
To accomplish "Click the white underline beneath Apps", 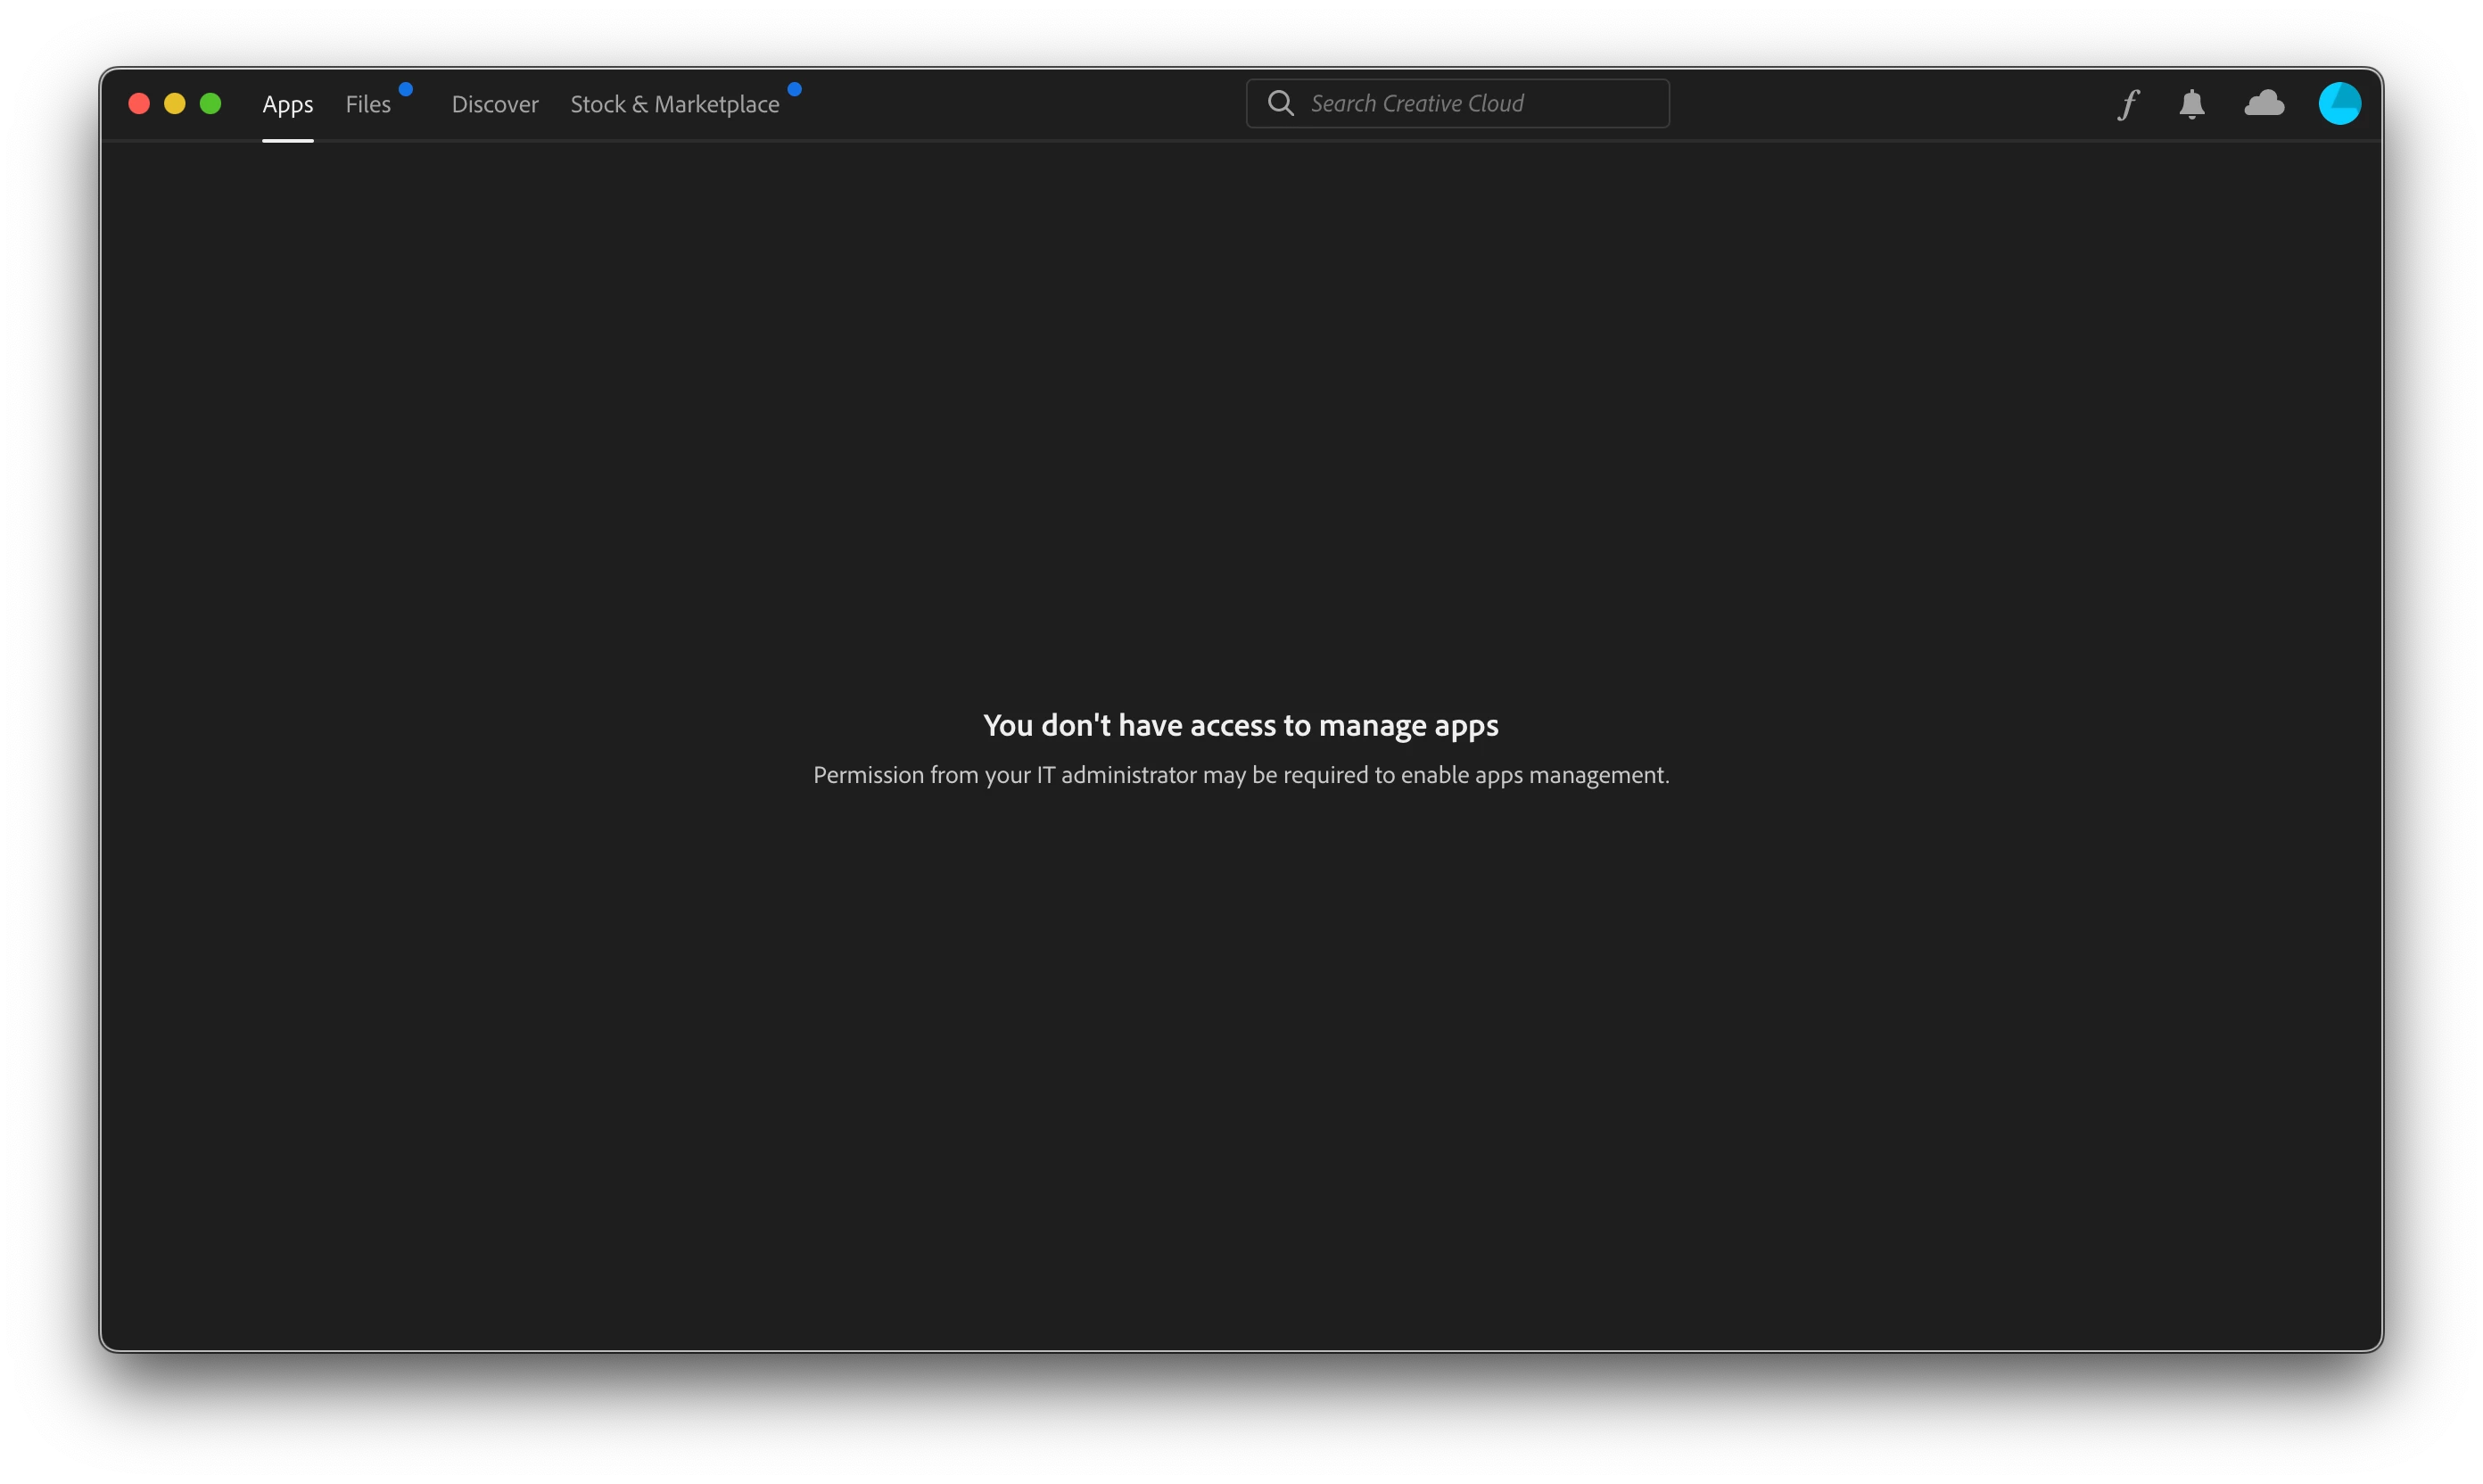I will click(288, 140).
